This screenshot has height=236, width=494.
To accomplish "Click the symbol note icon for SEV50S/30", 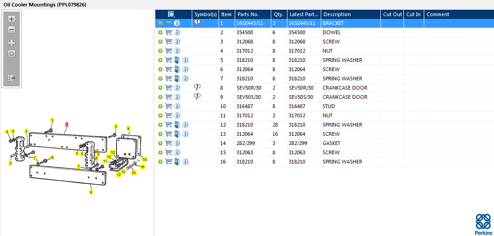I will coord(197,96).
